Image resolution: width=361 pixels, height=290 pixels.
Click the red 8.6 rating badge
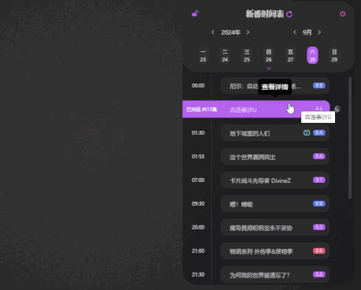pyautogui.click(x=319, y=251)
